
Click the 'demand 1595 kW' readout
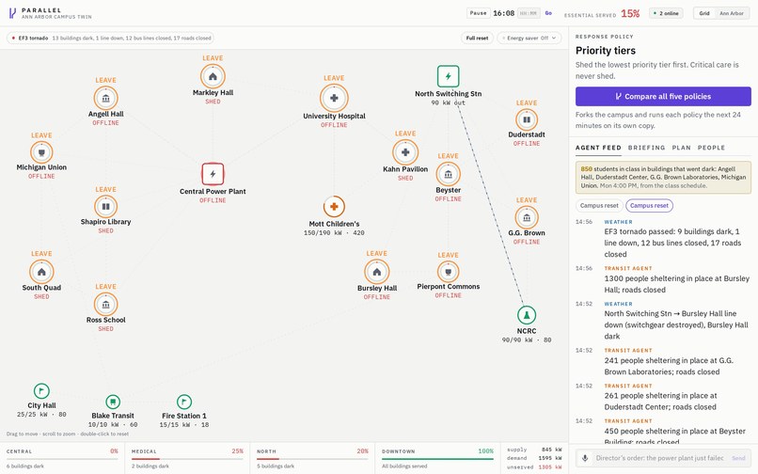[534, 459]
